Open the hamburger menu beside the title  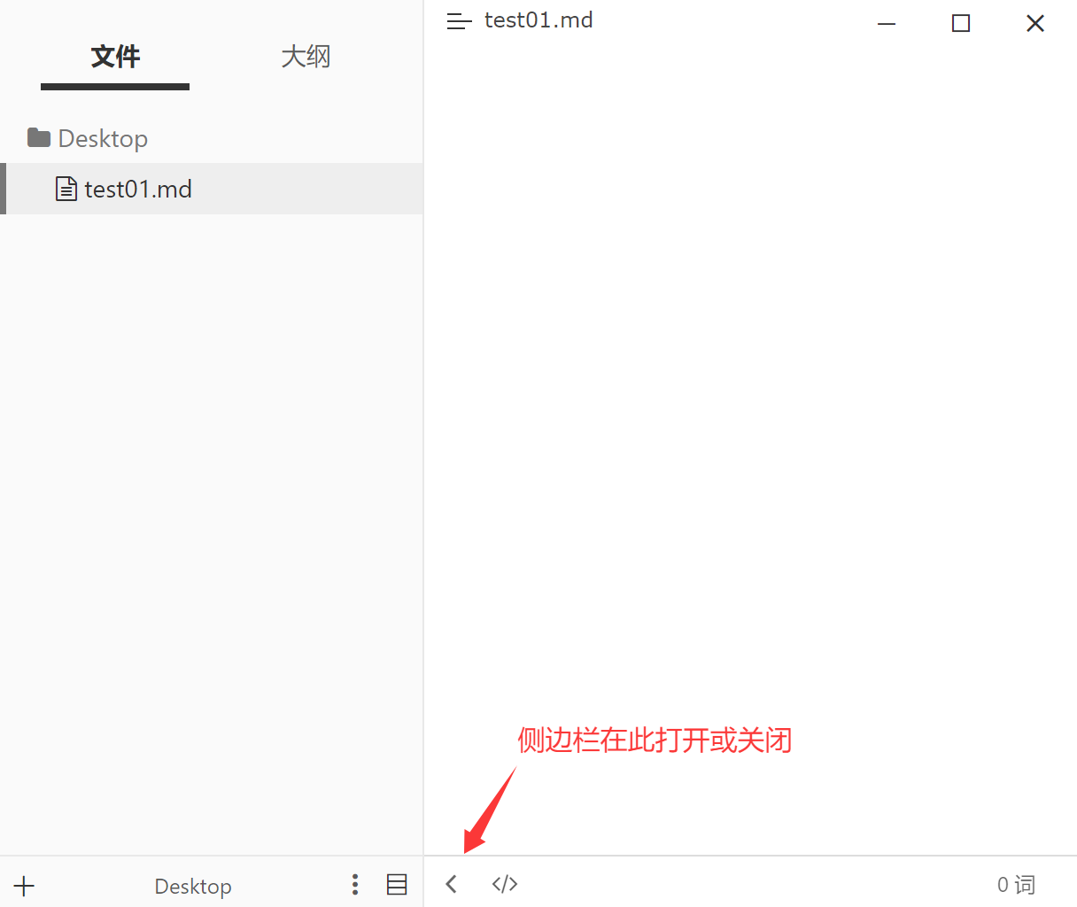459,21
